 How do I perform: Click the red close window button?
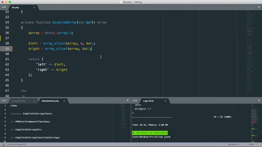click(x=2, y=2)
